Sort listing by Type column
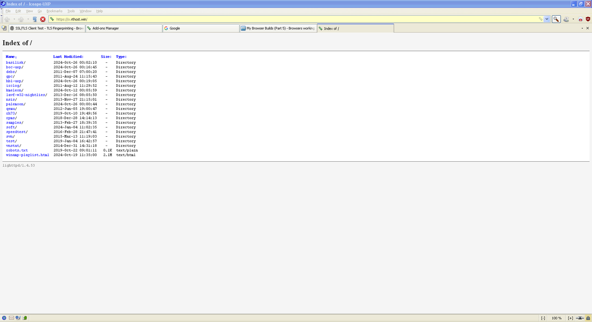 121,57
